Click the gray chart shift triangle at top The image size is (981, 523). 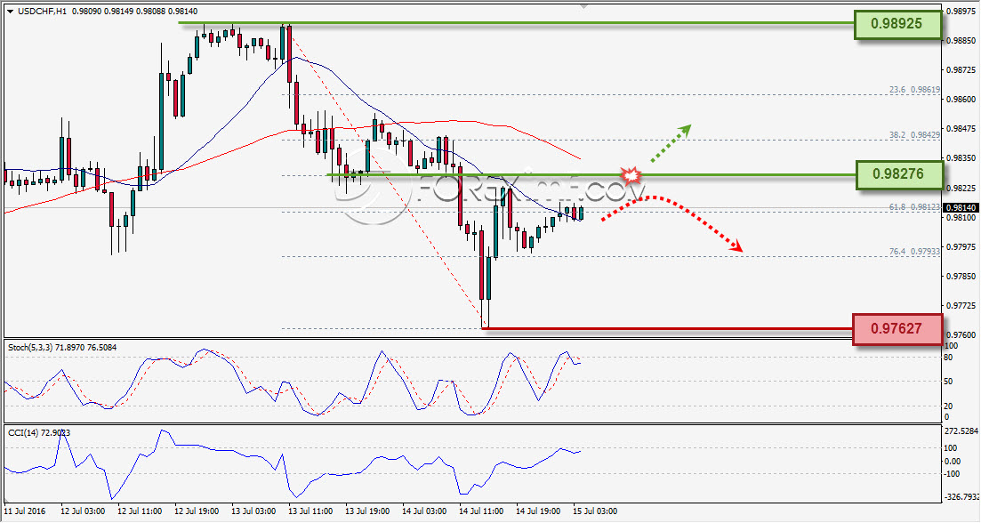pyautogui.click(x=583, y=6)
